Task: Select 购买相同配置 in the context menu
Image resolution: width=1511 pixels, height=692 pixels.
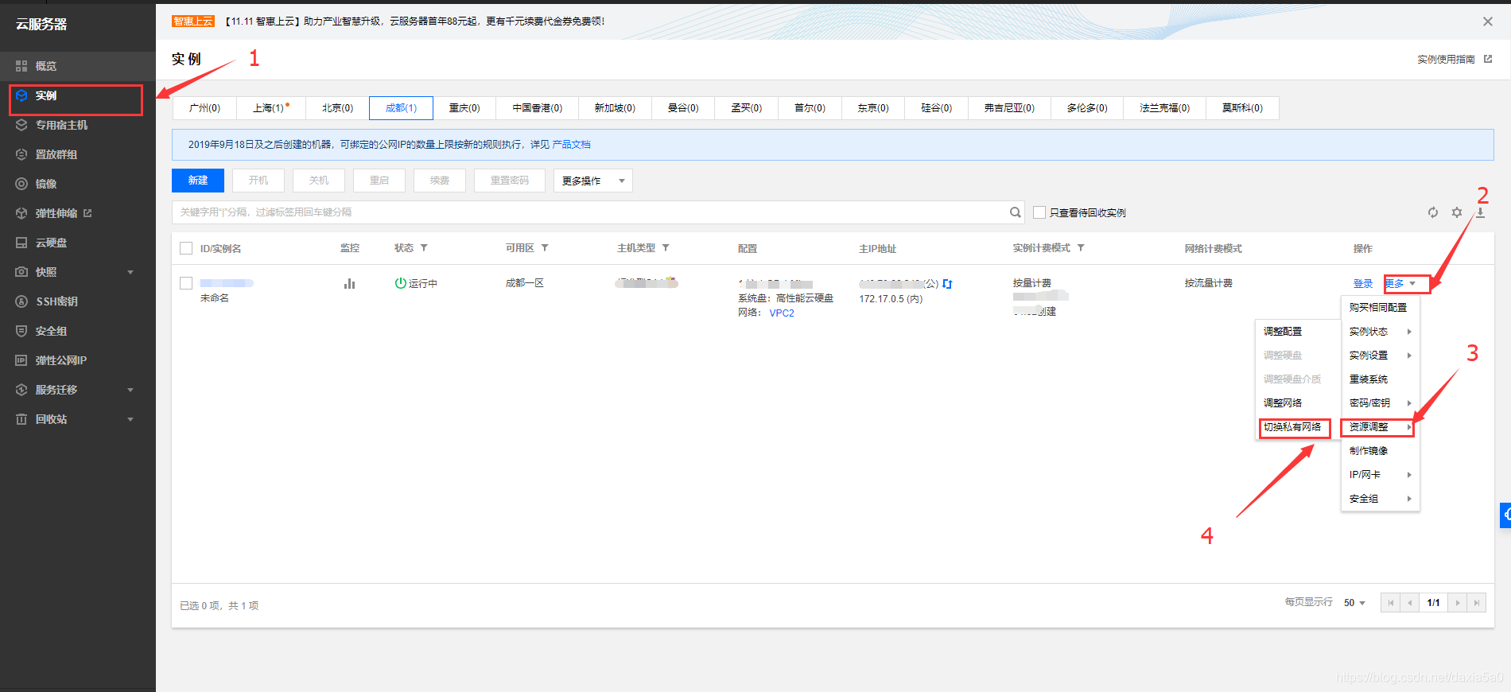Action: click(x=1380, y=308)
